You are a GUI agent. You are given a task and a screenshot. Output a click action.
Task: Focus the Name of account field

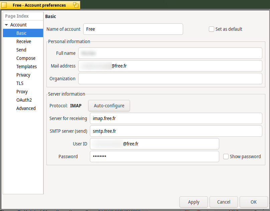tap(133, 29)
